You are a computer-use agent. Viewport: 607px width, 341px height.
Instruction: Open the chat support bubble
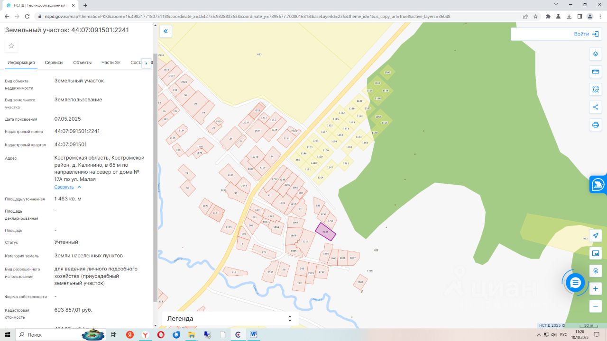click(x=575, y=283)
